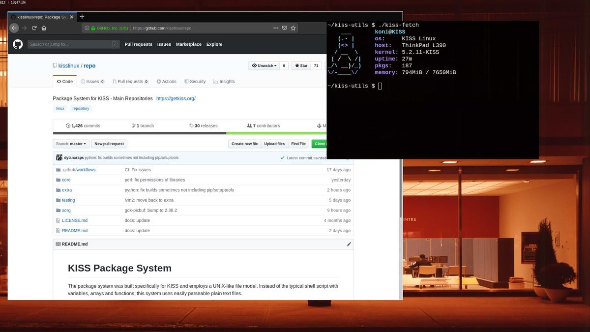This screenshot has height=332, width=590.
Task: Open the repo name link
Action: (x=89, y=66)
